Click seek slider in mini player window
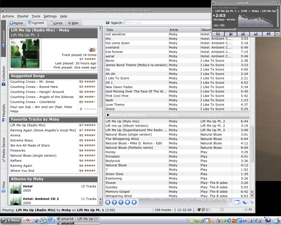Screen dimensions: 281x225 [246, 29]
